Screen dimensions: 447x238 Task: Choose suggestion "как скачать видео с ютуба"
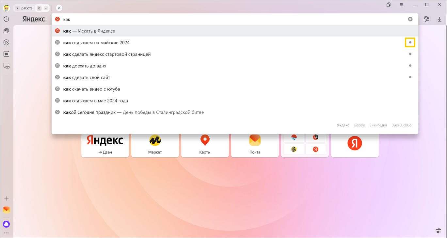tap(92, 89)
